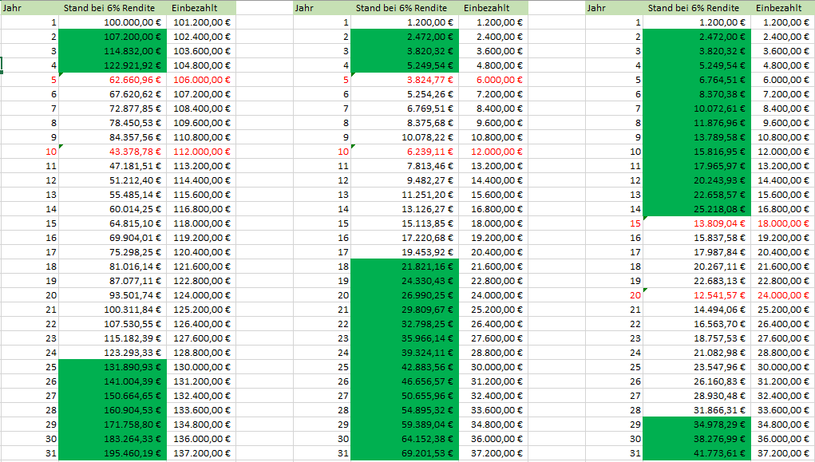Click the cell 93.501,74 €
The image size is (815, 462).
point(113,295)
